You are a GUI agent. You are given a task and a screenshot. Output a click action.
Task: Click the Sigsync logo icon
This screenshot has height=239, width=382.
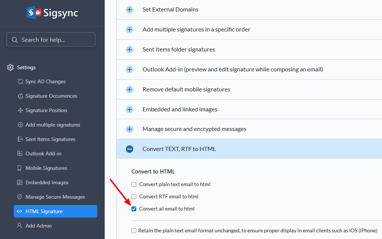34,13
